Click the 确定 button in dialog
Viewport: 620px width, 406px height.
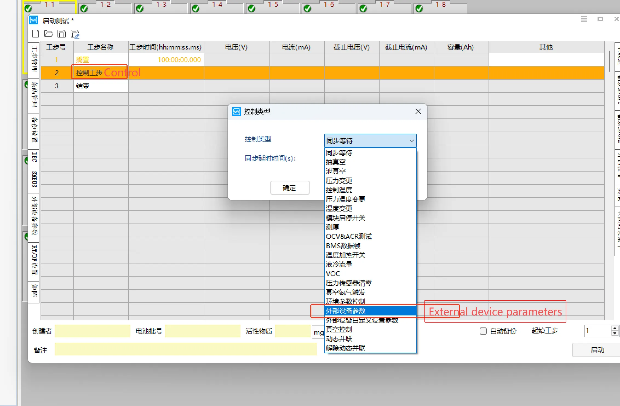pos(290,188)
